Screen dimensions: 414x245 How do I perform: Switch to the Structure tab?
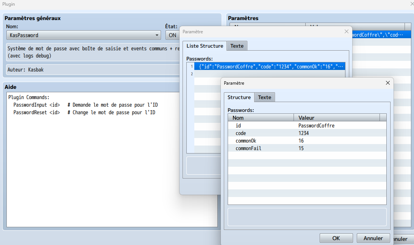pos(239,97)
